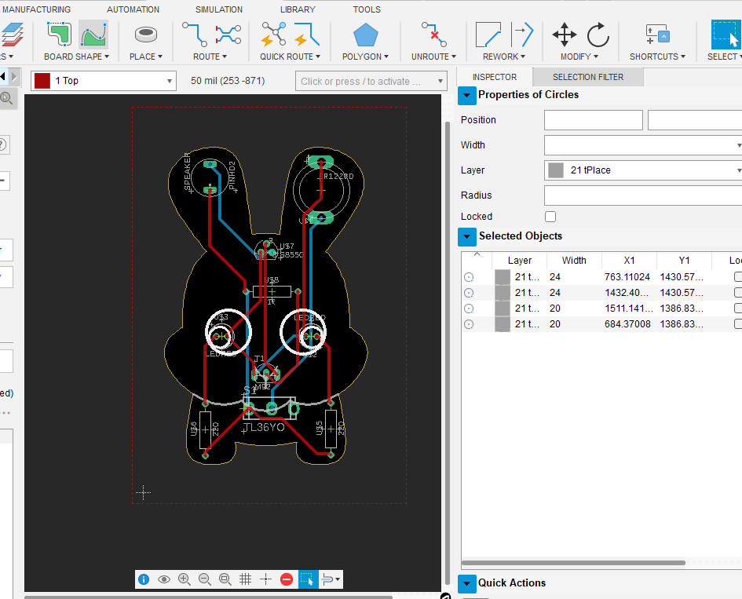
Task: Select the Polygon pour tool icon
Action: [x=365, y=35]
